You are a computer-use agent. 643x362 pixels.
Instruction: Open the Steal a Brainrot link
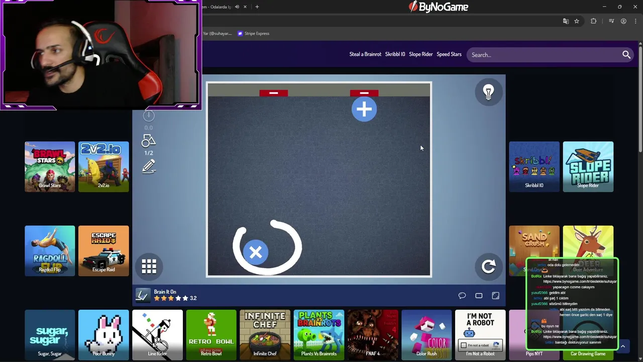(365, 54)
